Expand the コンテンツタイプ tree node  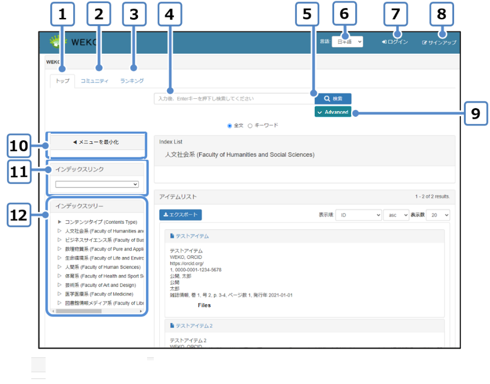(x=60, y=222)
